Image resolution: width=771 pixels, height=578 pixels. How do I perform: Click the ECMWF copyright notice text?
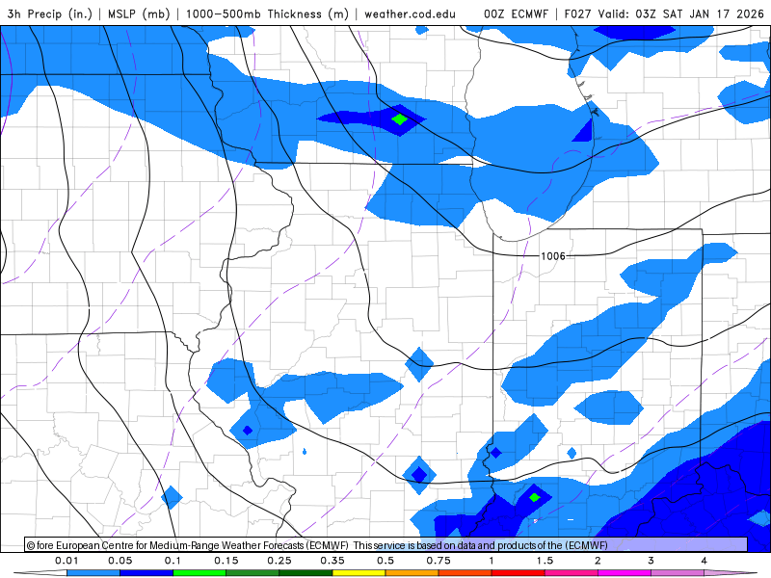[317, 545]
